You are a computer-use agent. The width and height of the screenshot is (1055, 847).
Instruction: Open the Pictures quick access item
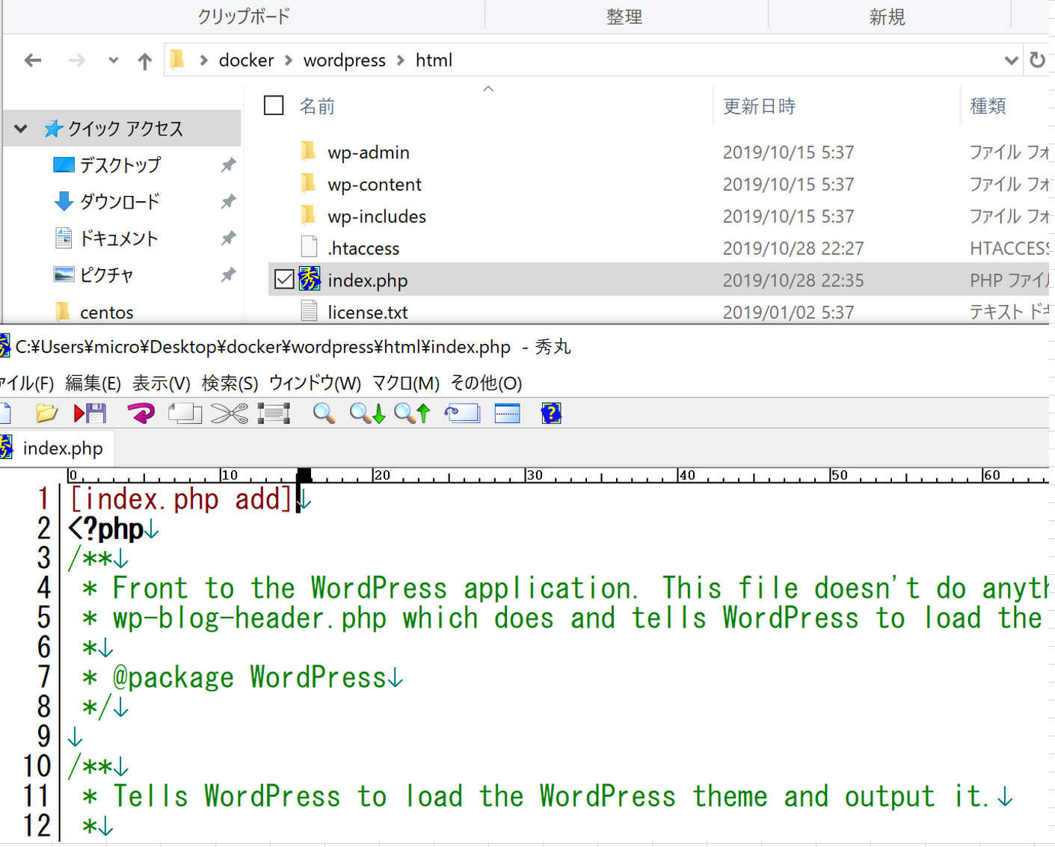[106, 274]
